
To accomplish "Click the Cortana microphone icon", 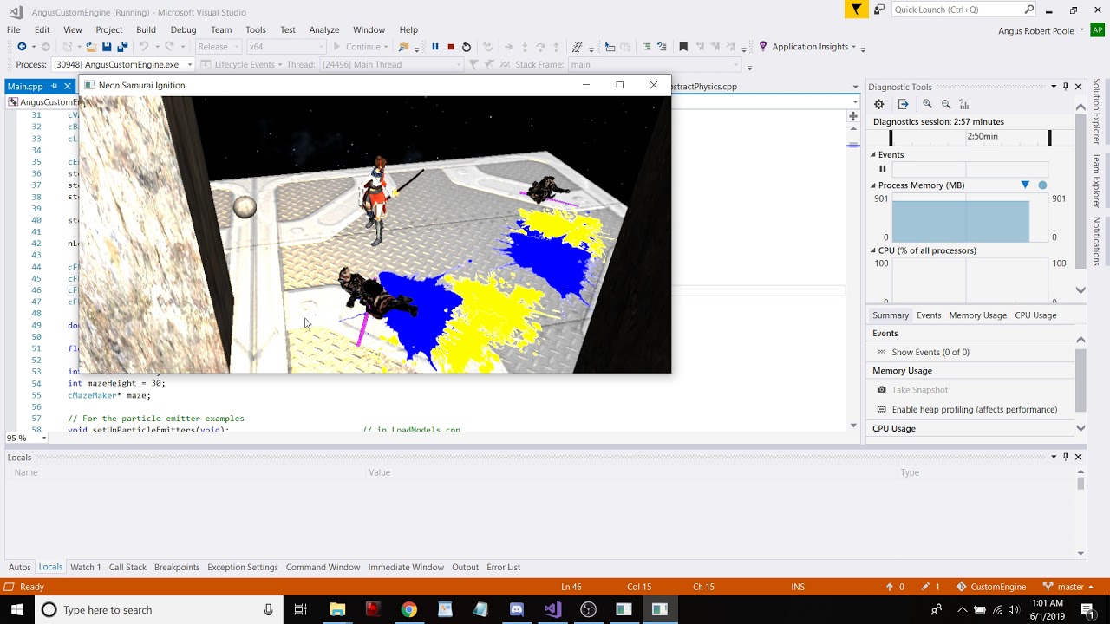I will coord(269,609).
